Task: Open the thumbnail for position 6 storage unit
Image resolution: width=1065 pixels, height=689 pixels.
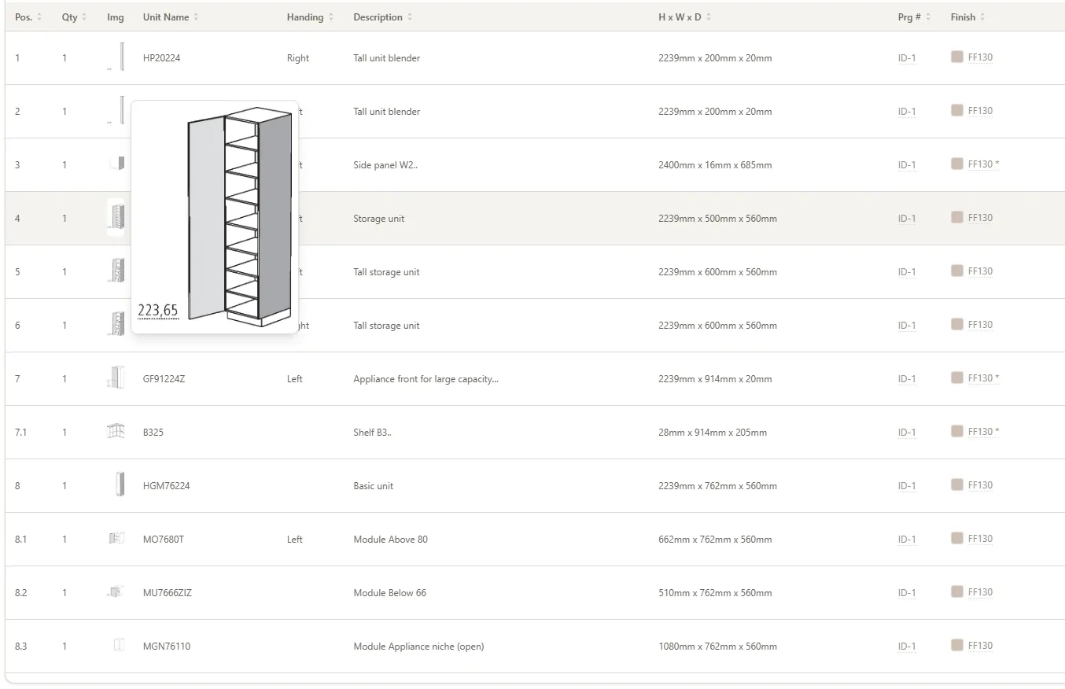Action: coord(116,325)
